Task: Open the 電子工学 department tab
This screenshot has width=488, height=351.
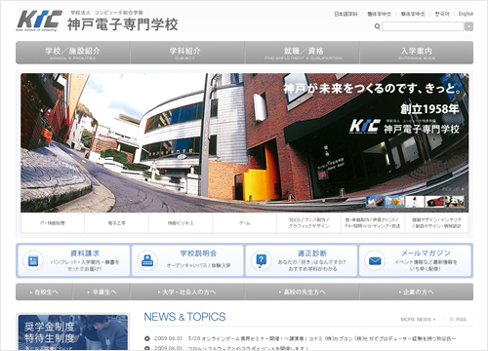Action: tap(116, 223)
